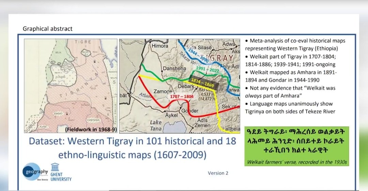Click the "Inda Silasē" label
368x191 pixels.
pos(199,48)
